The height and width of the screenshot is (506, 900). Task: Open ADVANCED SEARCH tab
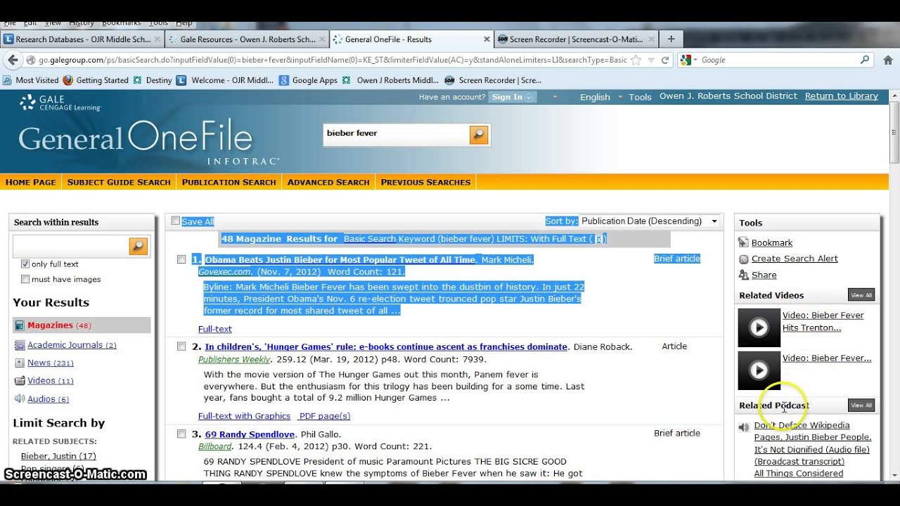(328, 182)
